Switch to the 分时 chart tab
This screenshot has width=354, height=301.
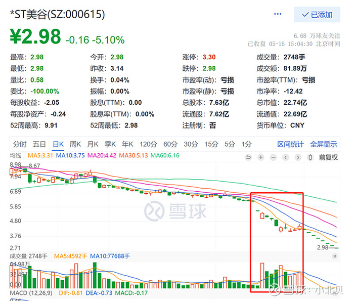pyautogui.click(x=20, y=144)
